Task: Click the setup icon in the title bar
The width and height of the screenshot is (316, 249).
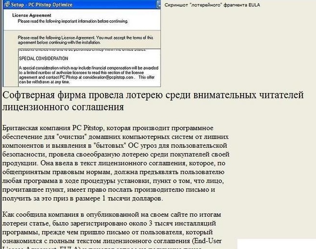Action: tap(7, 4)
